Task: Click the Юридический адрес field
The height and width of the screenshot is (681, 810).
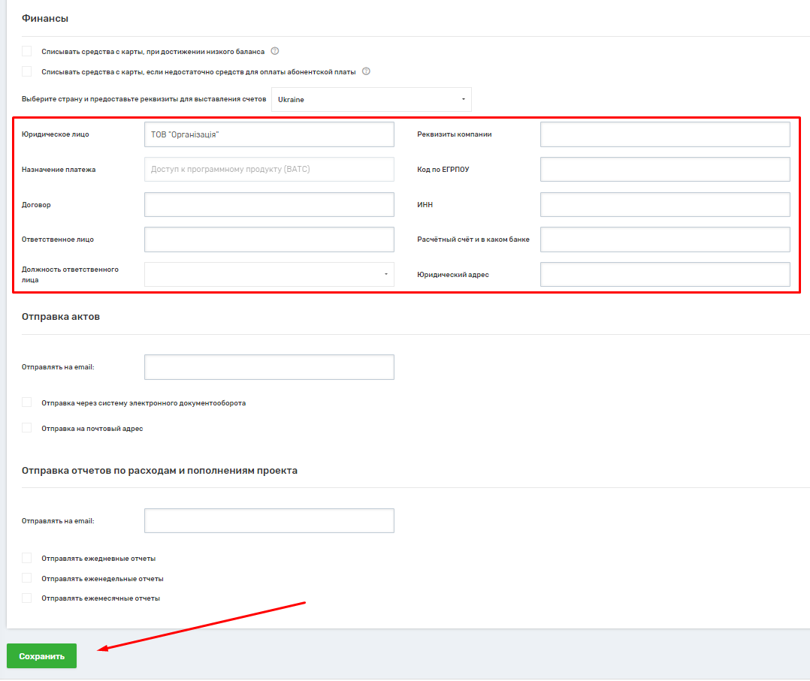Action: pos(664,274)
